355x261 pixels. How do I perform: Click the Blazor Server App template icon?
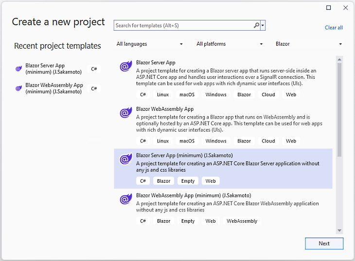126,67
